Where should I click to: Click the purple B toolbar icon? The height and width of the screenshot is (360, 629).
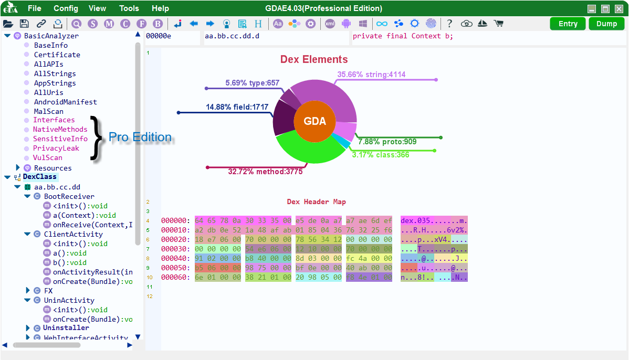pyautogui.click(x=158, y=24)
